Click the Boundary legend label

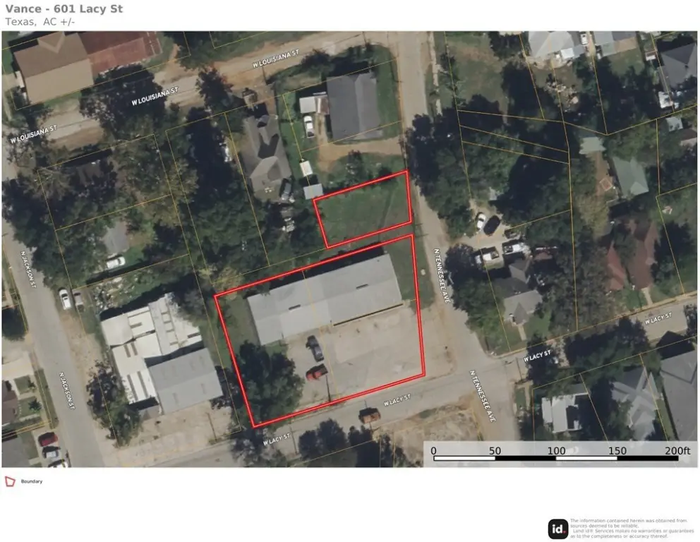click(x=32, y=481)
